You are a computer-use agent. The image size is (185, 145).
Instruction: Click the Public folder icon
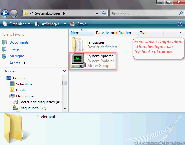click(x=12, y=90)
